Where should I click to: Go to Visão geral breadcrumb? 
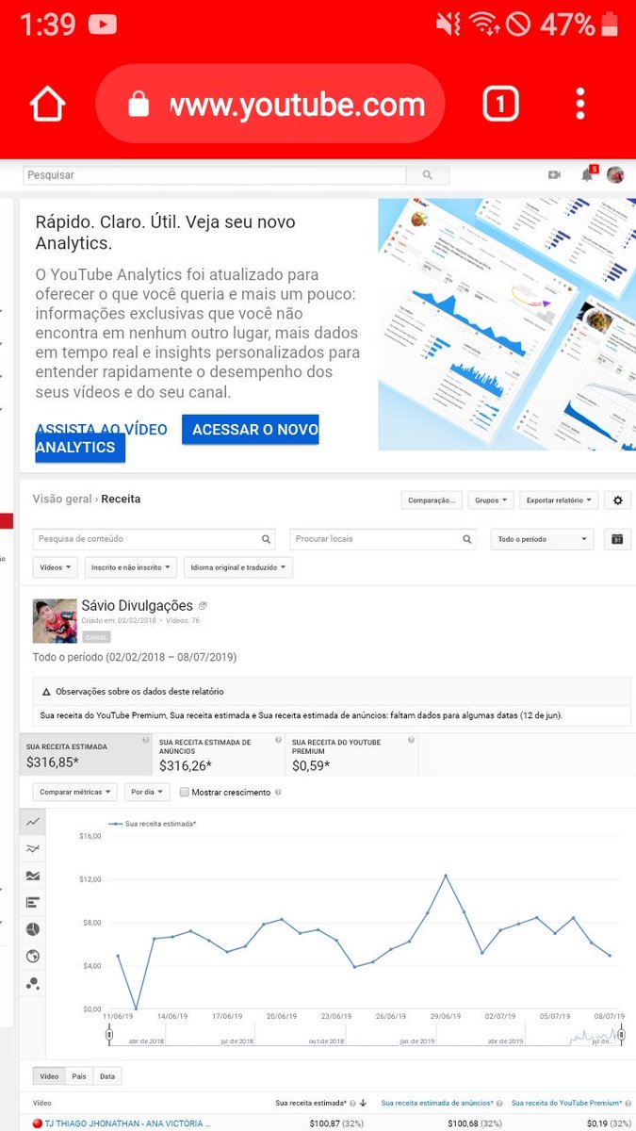pos(62,500)
